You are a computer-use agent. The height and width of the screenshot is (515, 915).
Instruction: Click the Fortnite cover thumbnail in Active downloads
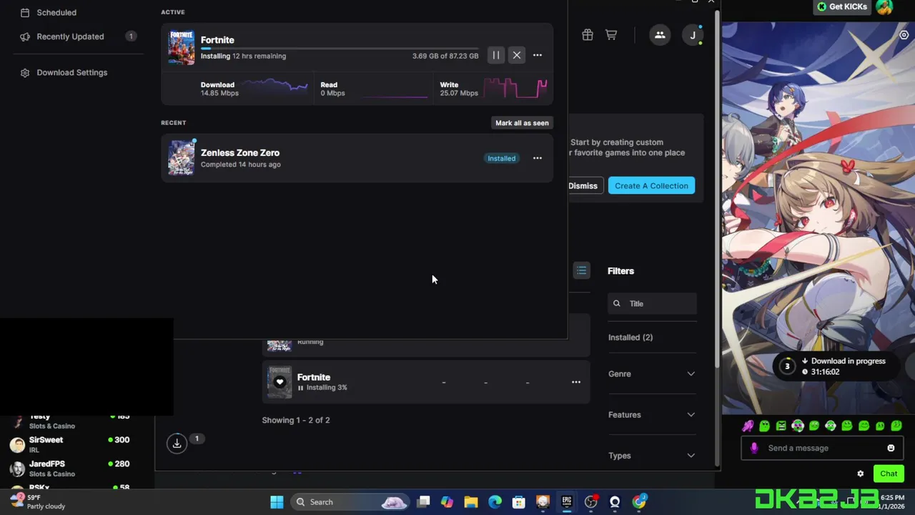click(x=181, y=47)
